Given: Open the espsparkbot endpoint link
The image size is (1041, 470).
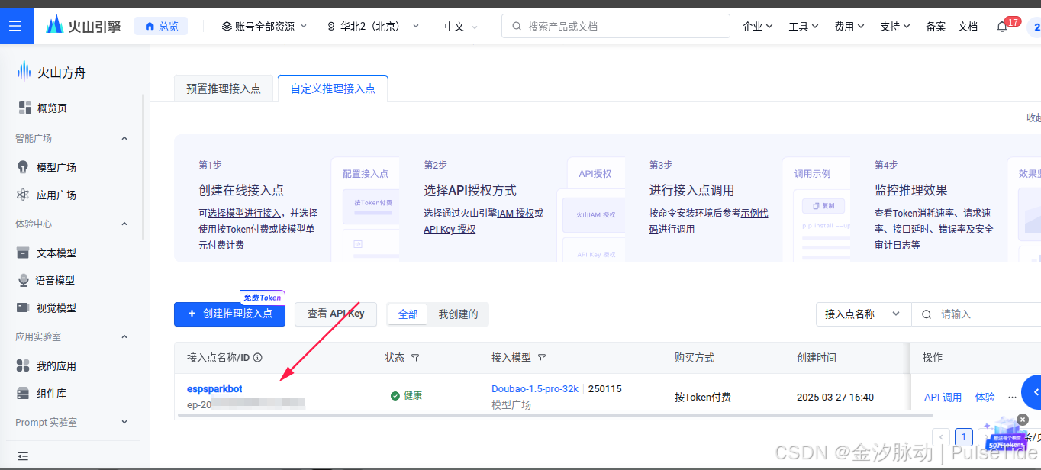Looking at the screenshot, I should pos(214,388).
